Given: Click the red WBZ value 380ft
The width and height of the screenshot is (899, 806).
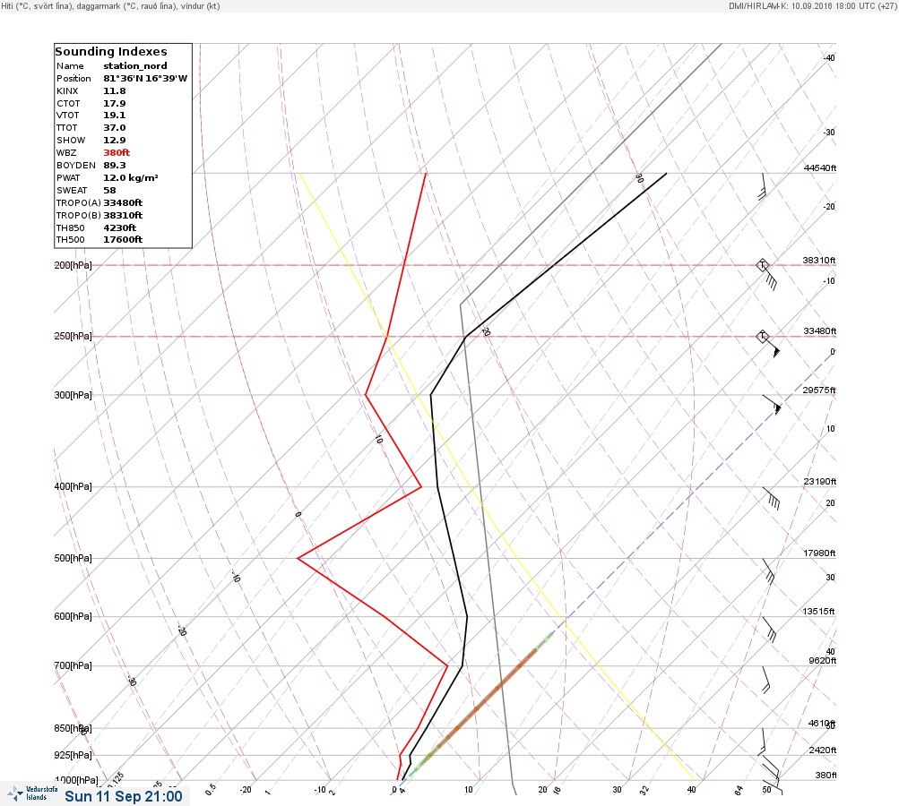Looking at the screenshot, I should pos(117,153).
